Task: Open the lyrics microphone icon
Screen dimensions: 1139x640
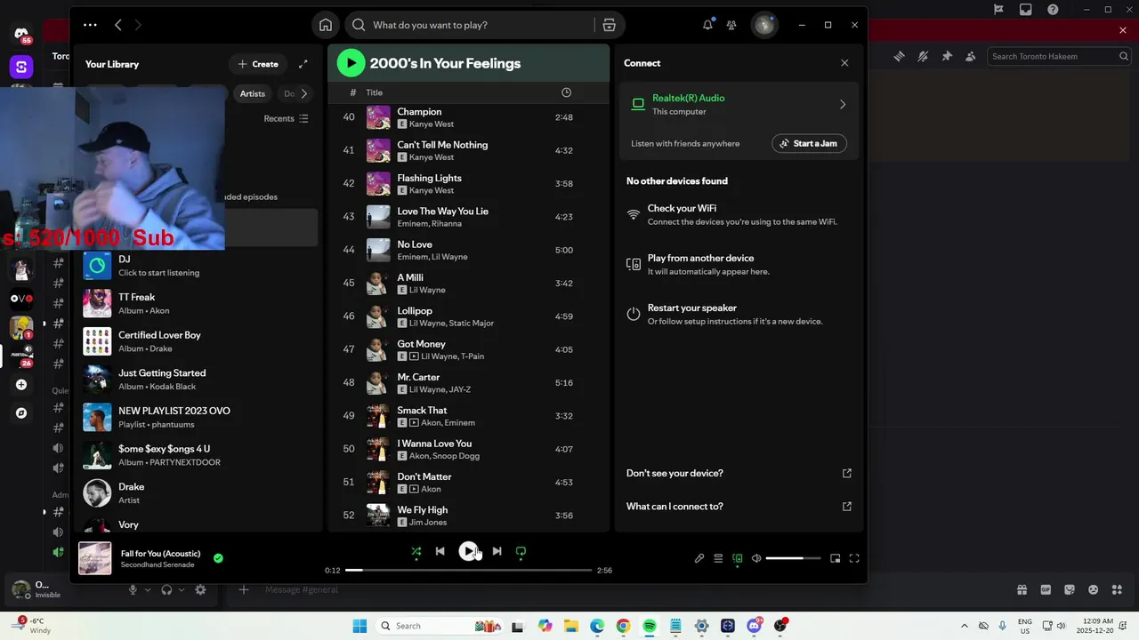Action: coord(699,558)
